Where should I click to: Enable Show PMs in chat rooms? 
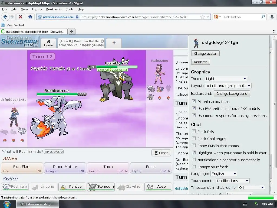tap(194, 145)
